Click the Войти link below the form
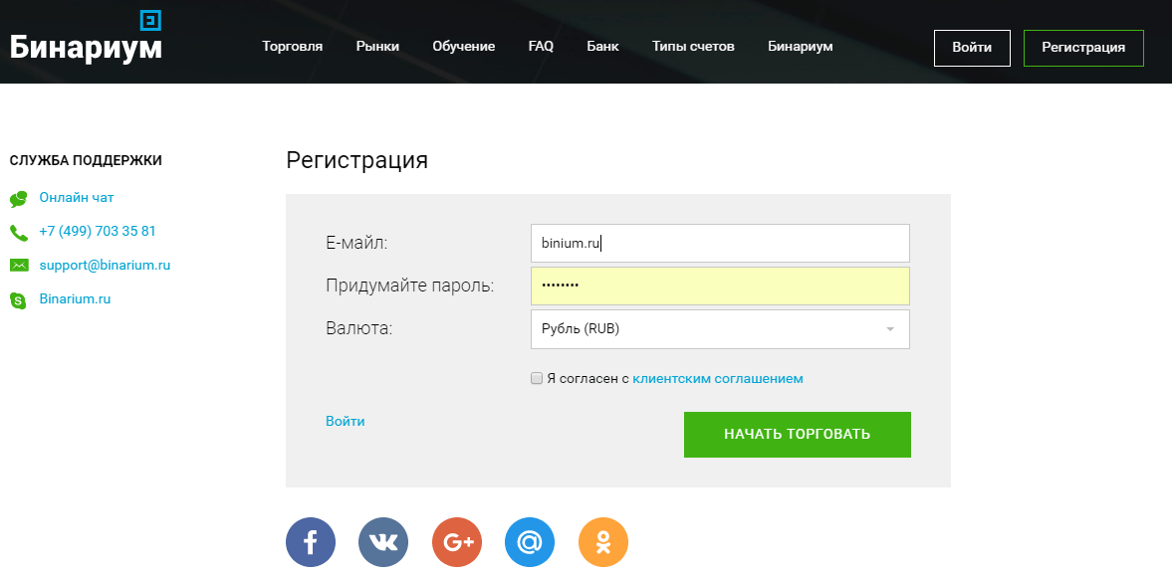The image size is (1172, 576). (346, 422)
